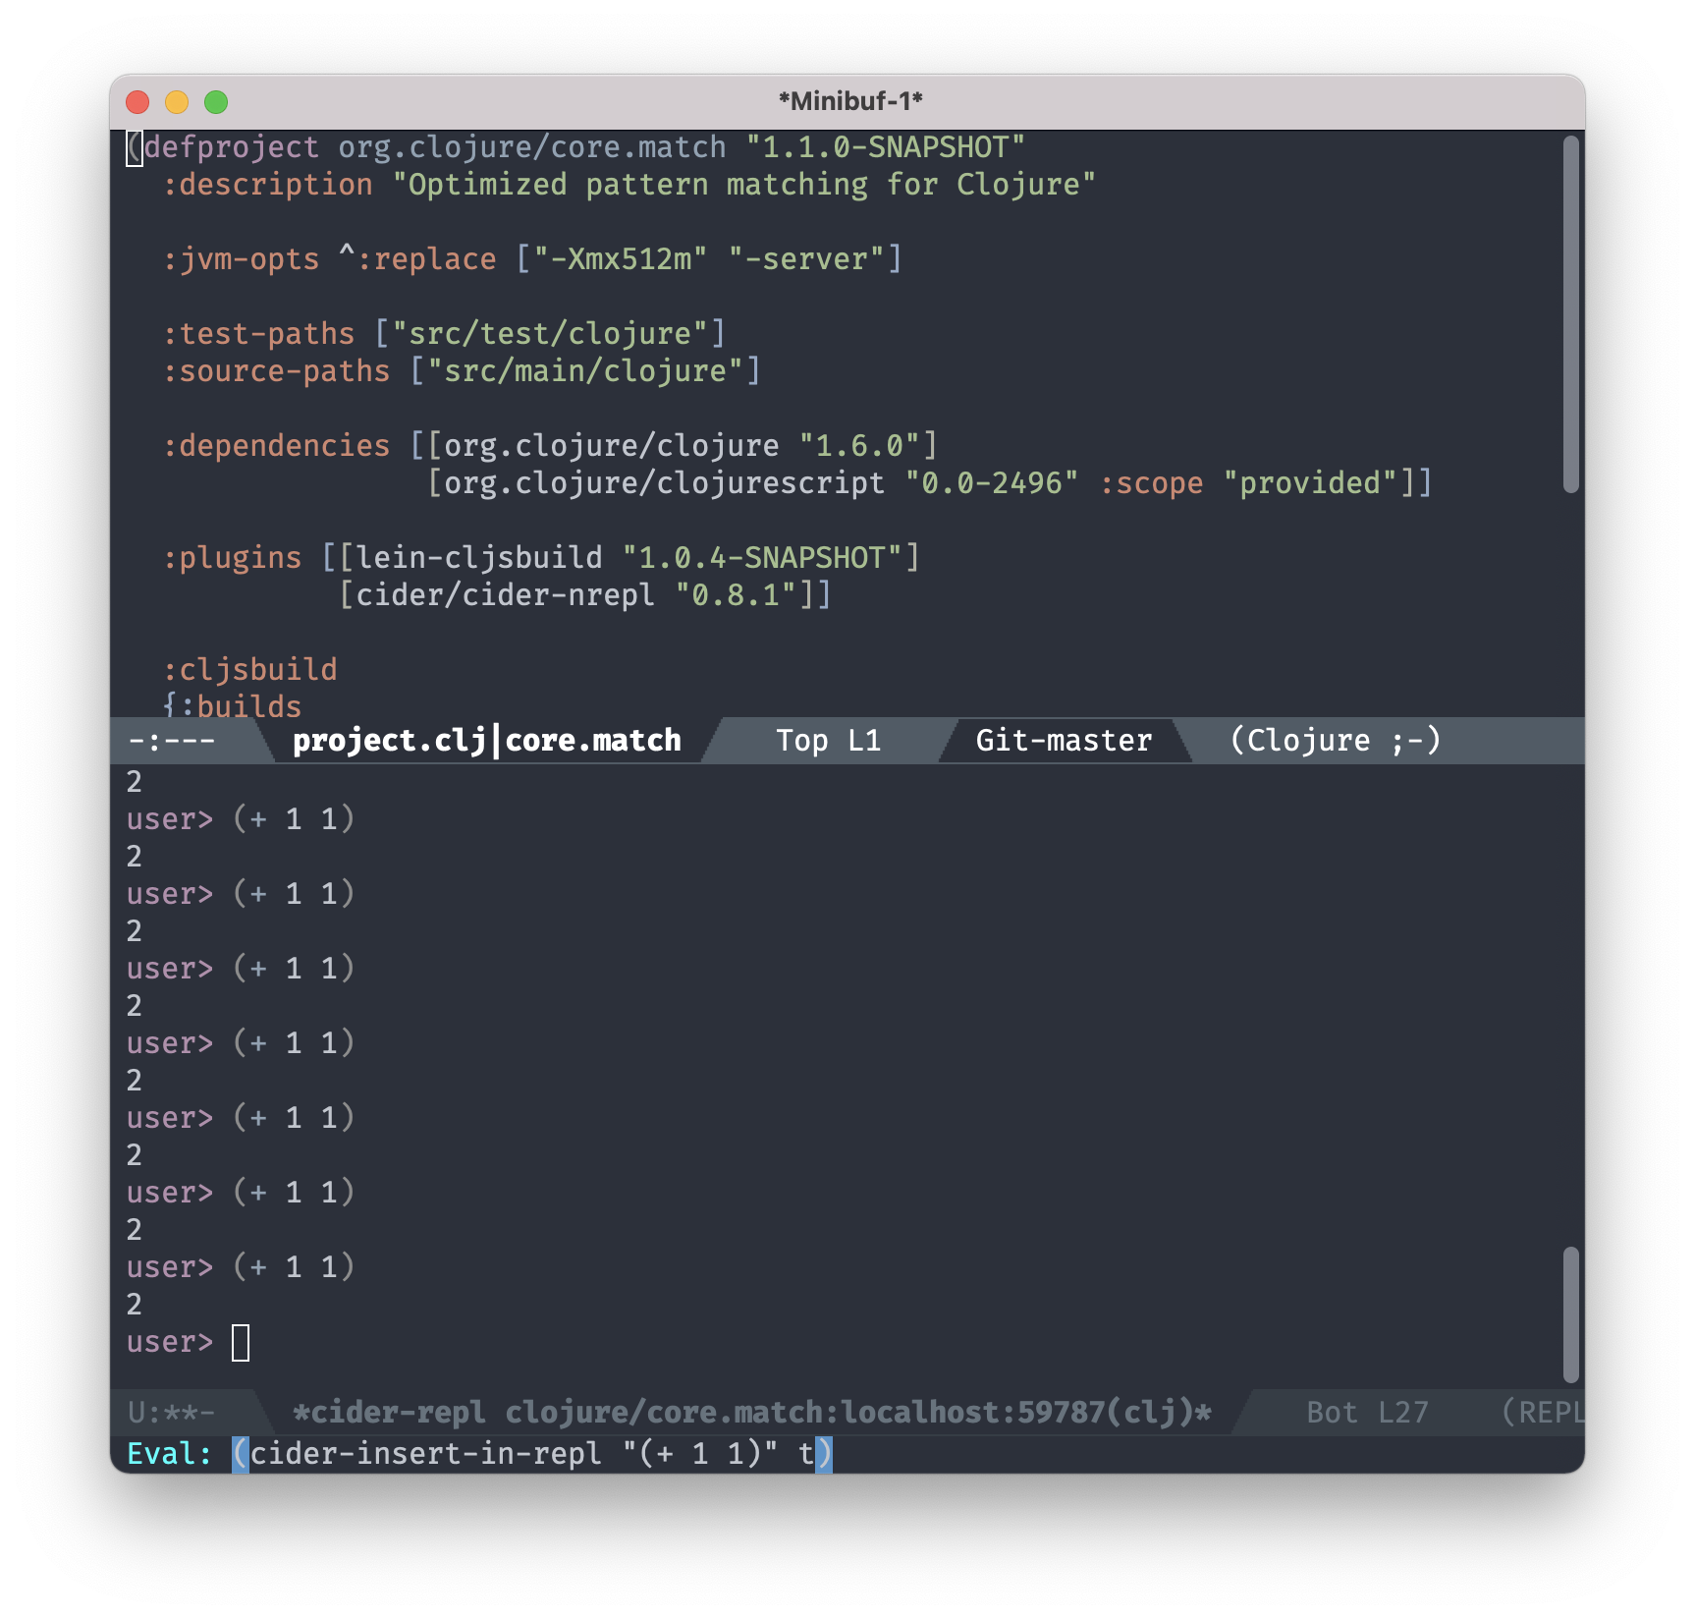Click the Top L1 position indicator

pos(829,741)
